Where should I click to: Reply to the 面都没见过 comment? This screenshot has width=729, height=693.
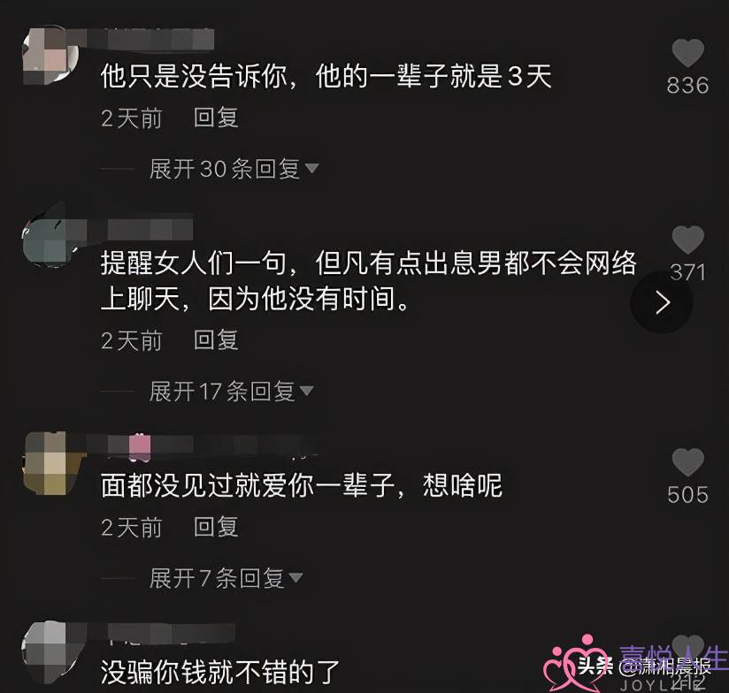pyautogui.click(x=216, y=527)
